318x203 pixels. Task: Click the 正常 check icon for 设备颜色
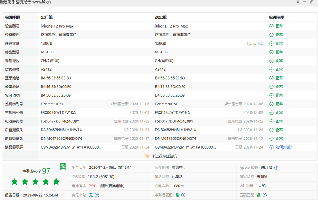point(271,35)
